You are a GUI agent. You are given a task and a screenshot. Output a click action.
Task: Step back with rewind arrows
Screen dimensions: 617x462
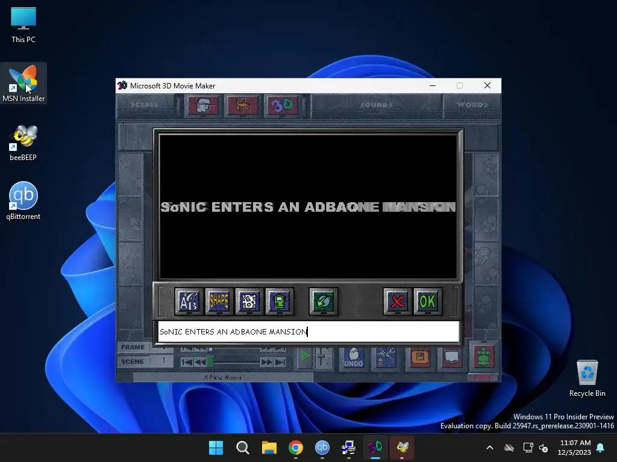pyautogui.click(x=200, y=362)
